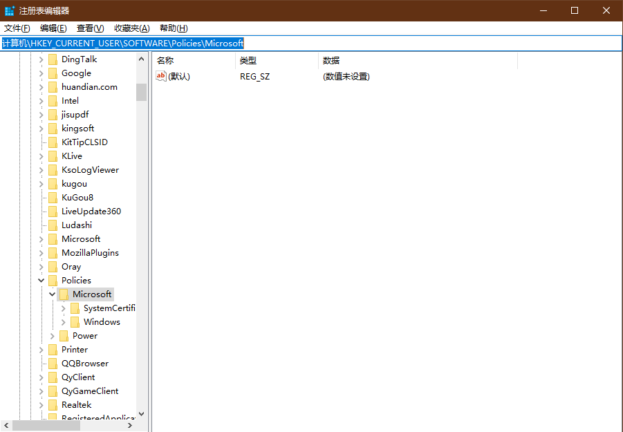Select the (默认) value entry
The image size is (623, 432).
tap(179, 76)
